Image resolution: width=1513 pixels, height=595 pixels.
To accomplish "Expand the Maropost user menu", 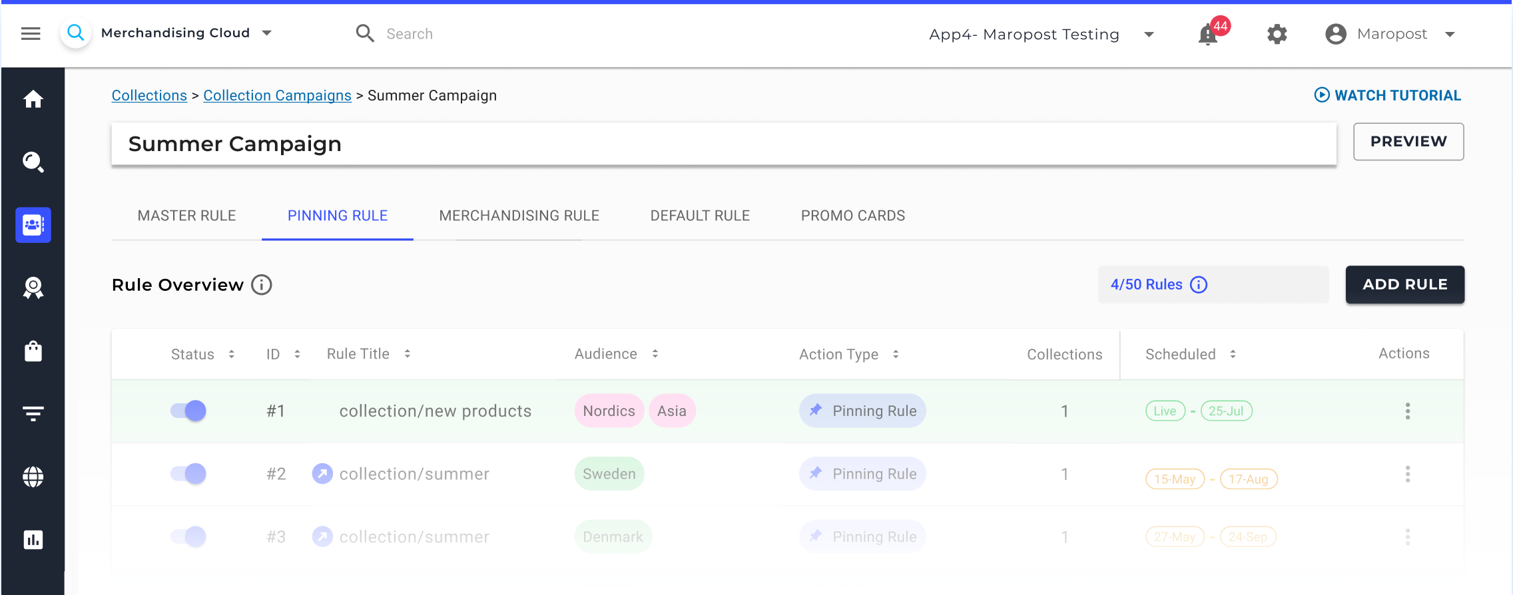I will point(1450,35).
